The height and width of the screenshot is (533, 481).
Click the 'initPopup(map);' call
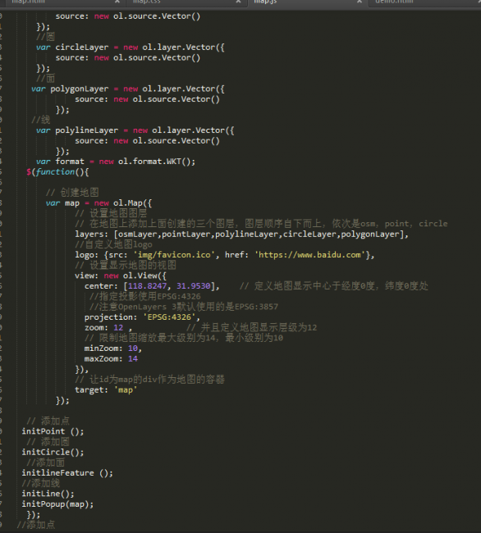tap(57, 504)
